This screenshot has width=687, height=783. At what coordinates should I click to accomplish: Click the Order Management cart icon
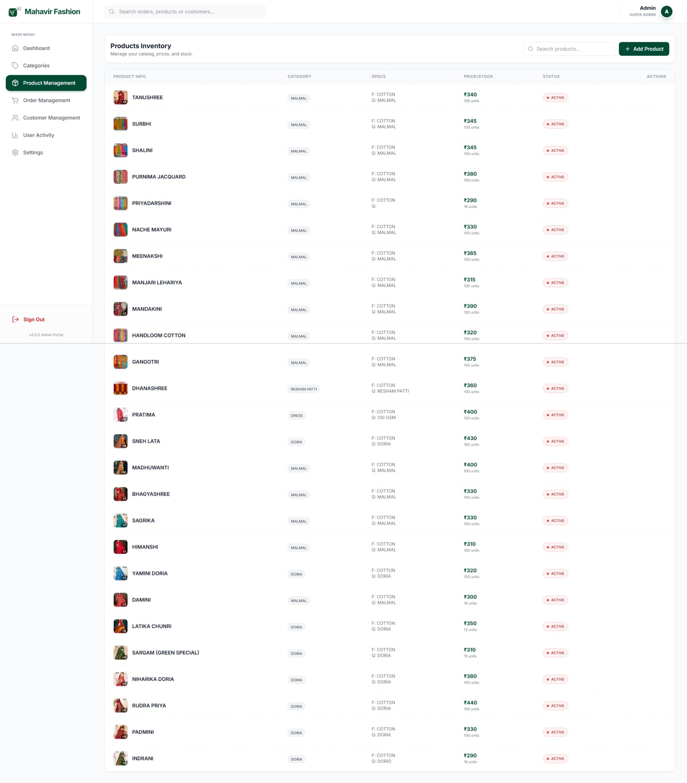click(x=15, y=100)
